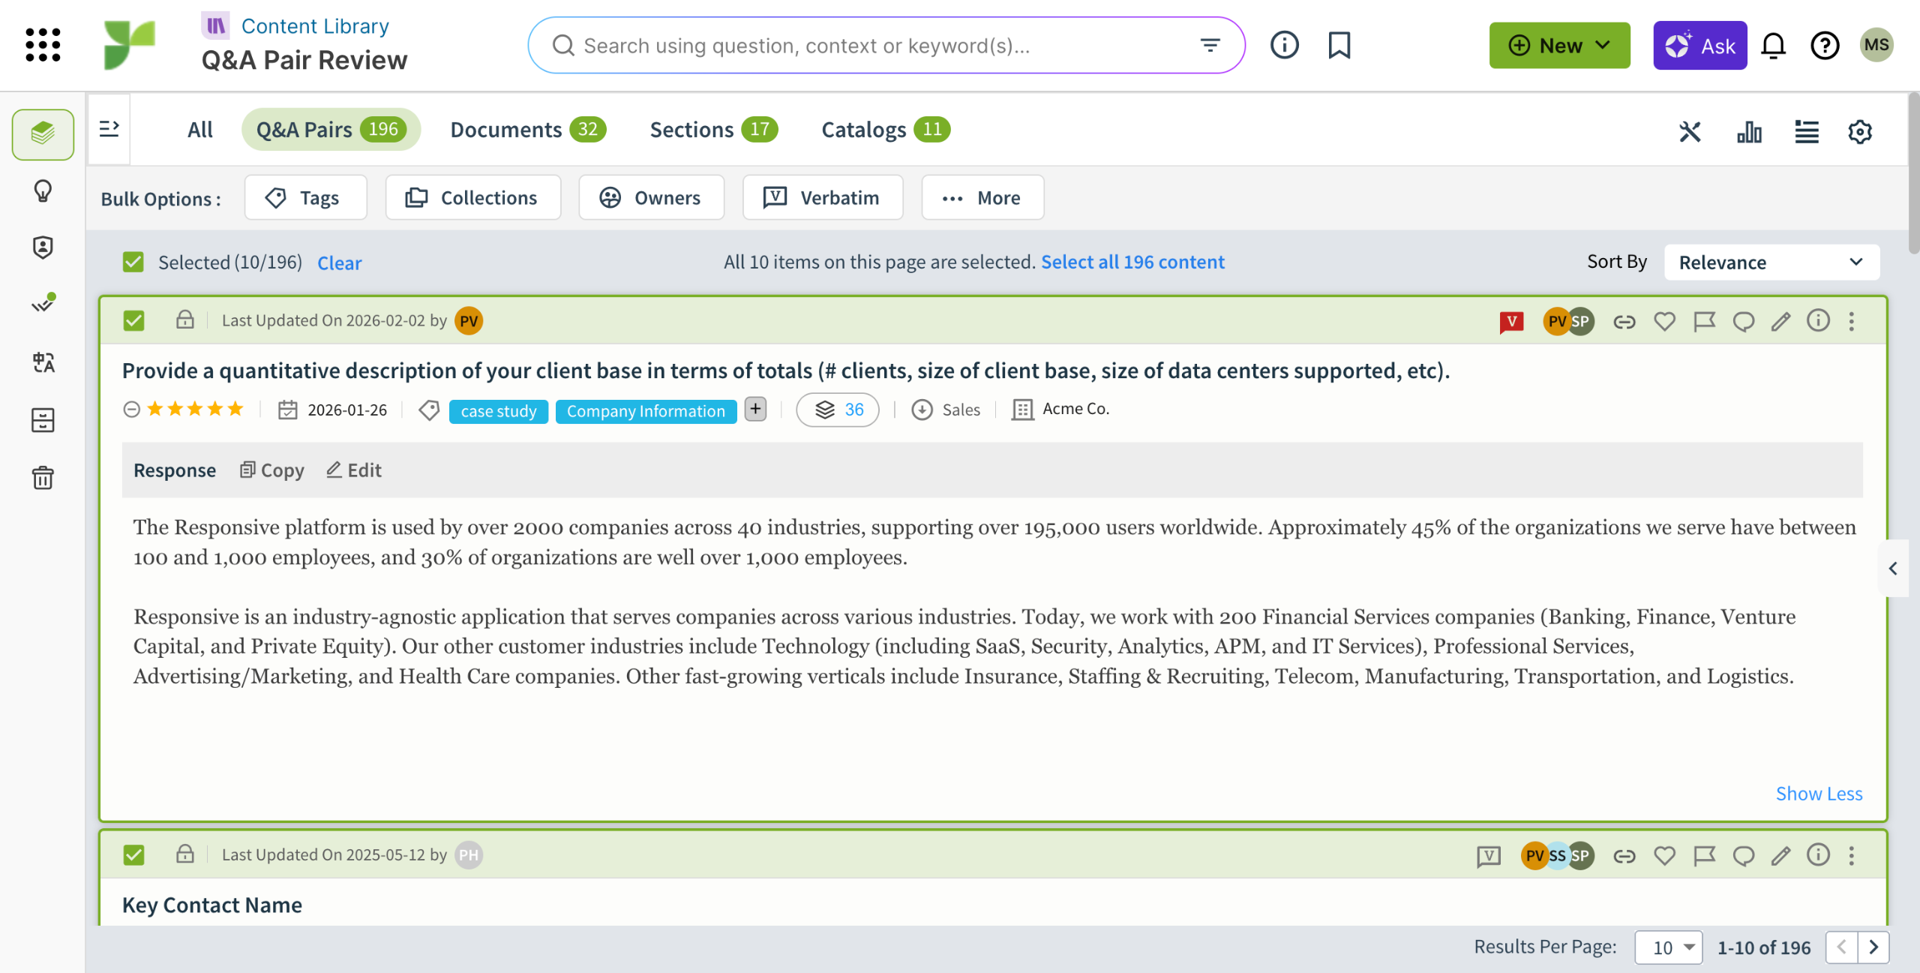
Task: Uncheck the select-all checkbox beside Selected (10/196)
Action: tap(133, 262)
